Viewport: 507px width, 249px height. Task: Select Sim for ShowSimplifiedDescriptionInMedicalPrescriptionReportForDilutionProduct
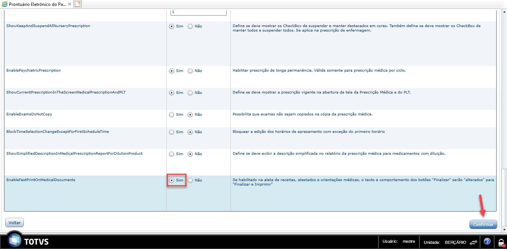(x=172, y=154)
